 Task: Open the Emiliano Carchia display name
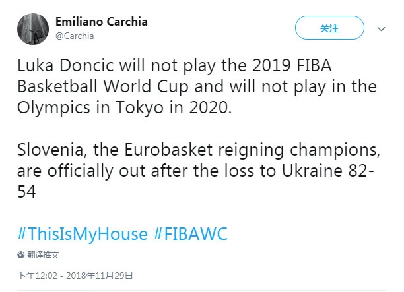click(x=102, y=22)
